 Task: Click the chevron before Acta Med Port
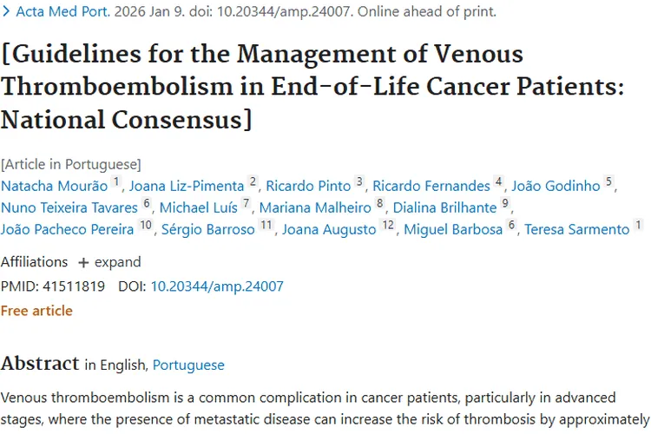point(7,13)
